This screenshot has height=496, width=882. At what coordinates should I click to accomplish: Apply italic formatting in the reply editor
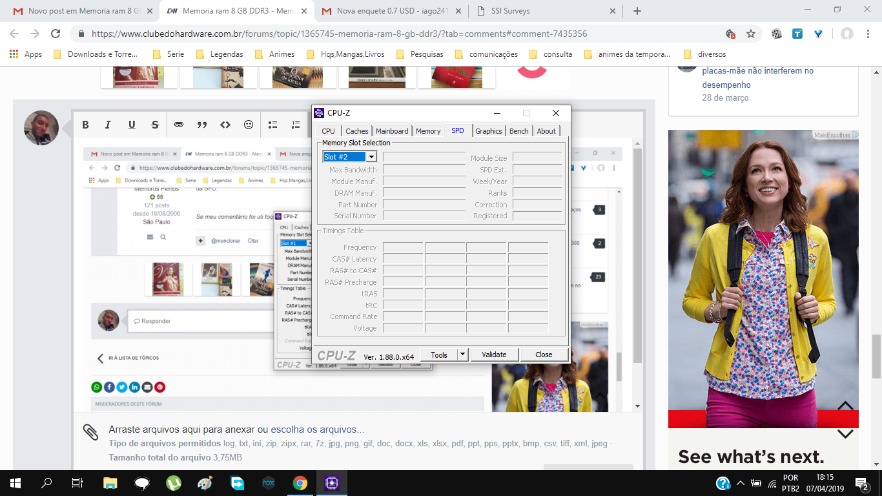point(108,125)
